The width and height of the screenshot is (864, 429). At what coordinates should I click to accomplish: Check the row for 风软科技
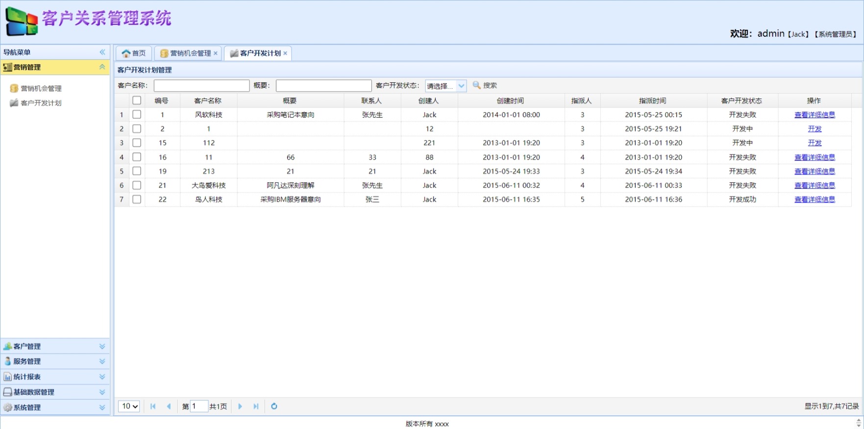(x=137, y=115)
